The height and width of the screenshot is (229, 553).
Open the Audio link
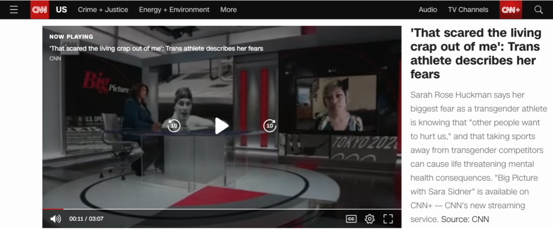pos(428,10)
